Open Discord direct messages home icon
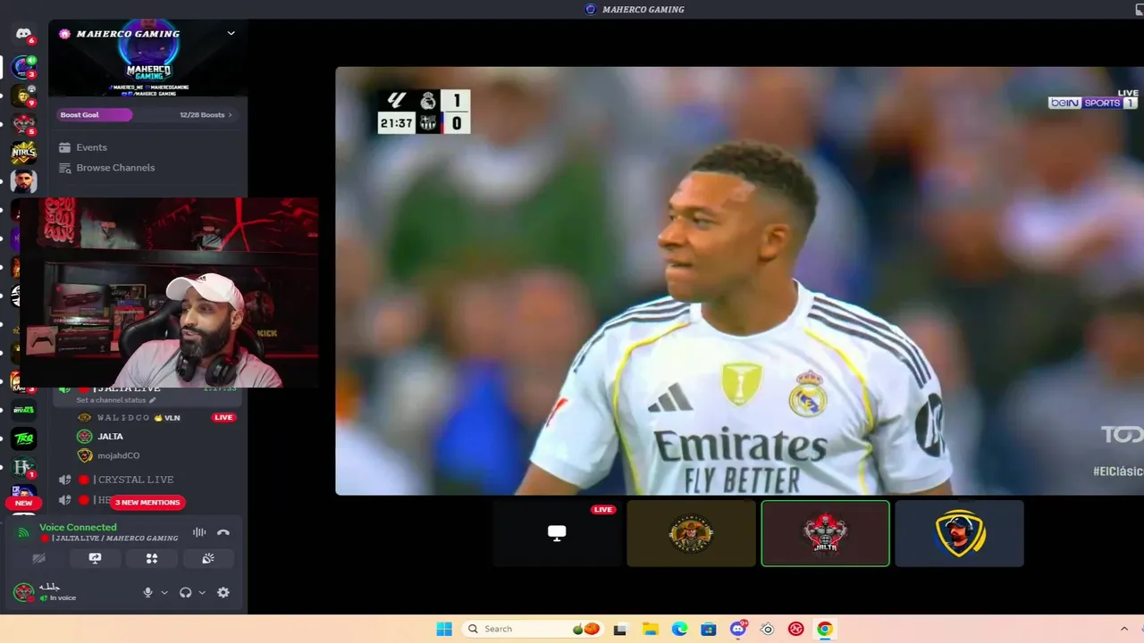 point(24,34)
